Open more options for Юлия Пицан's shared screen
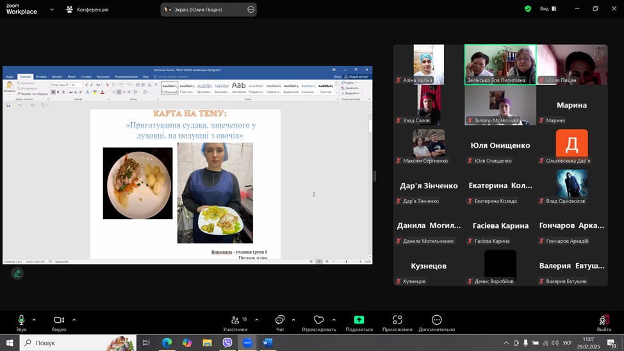Screen dimensions: 624x351 coord(250,10)
